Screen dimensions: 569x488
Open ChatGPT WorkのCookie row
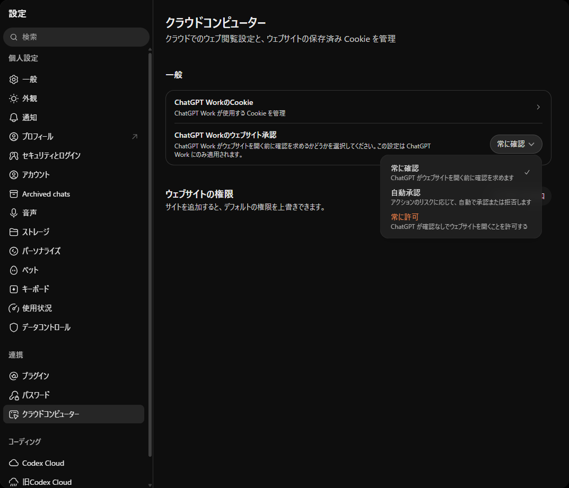(358, 108)
